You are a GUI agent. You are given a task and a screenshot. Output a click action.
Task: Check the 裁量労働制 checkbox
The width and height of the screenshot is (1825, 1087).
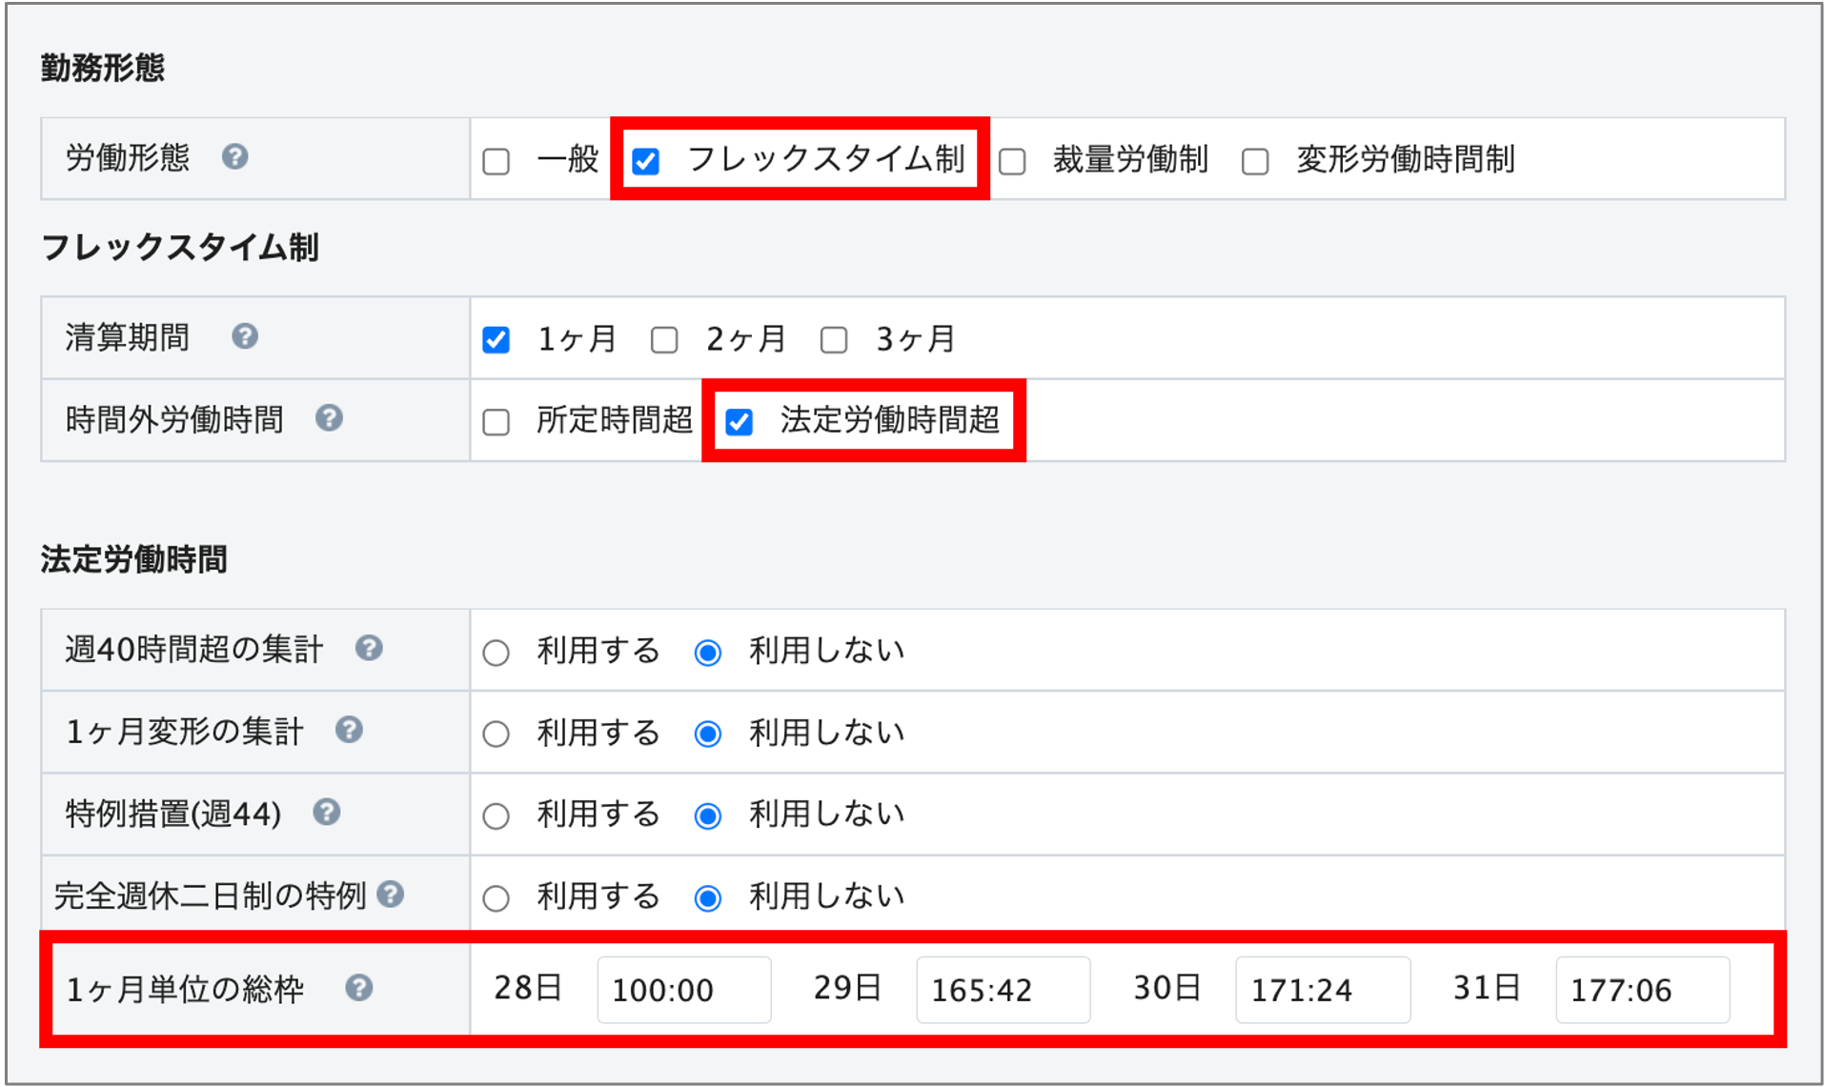1012,161
